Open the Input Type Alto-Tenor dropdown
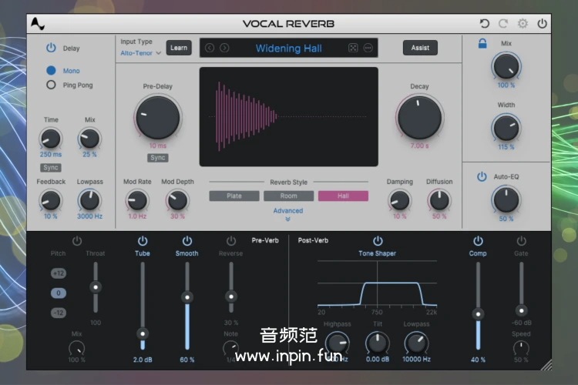Viewport: 578px width, 385px height. coord(140,53)
